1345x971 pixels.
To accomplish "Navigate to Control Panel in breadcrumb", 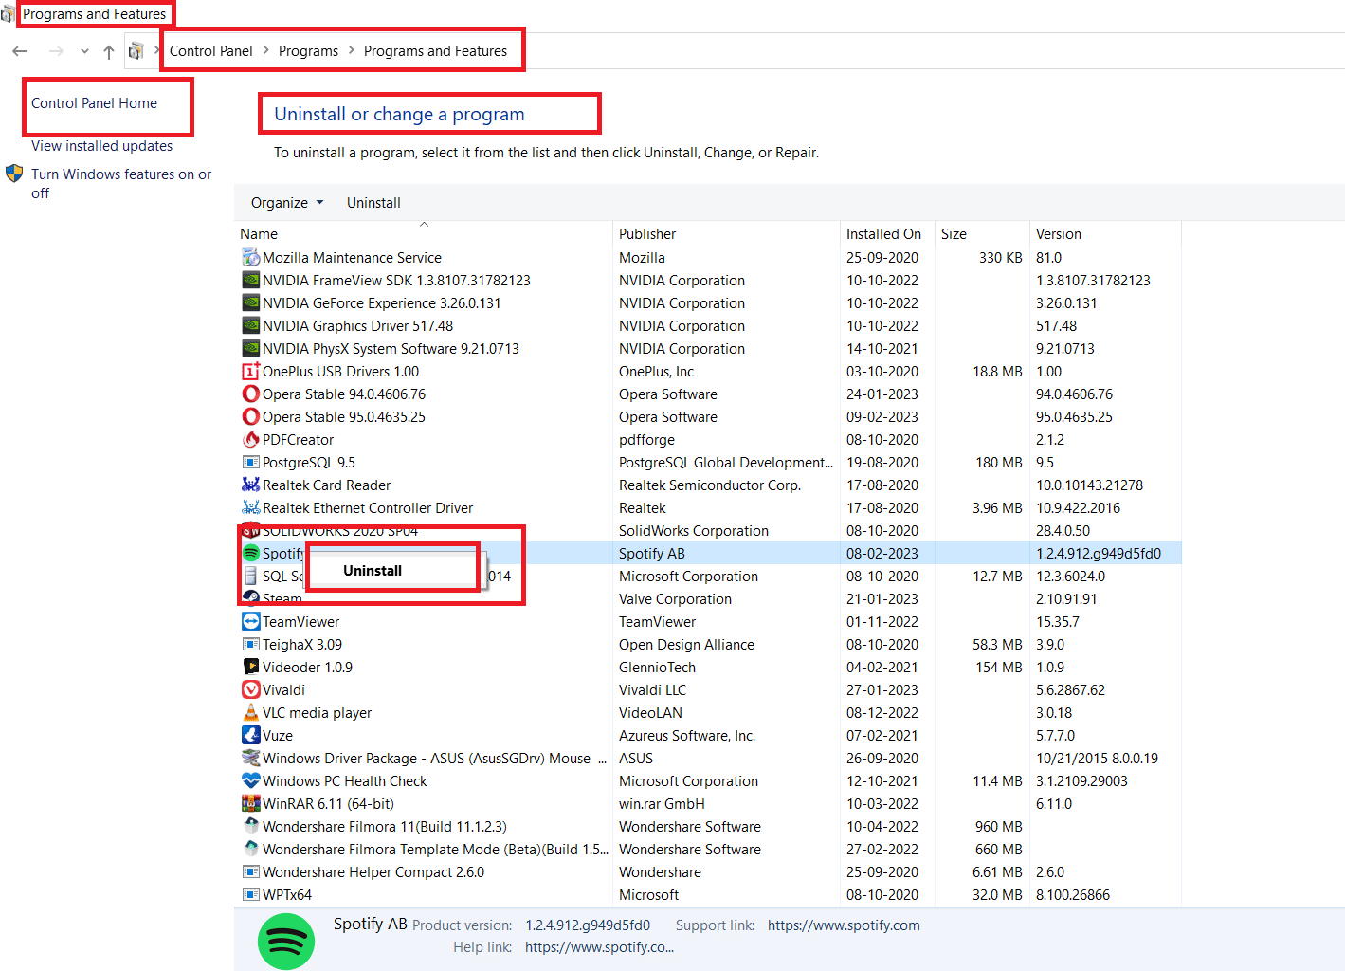I will [211, 51].
